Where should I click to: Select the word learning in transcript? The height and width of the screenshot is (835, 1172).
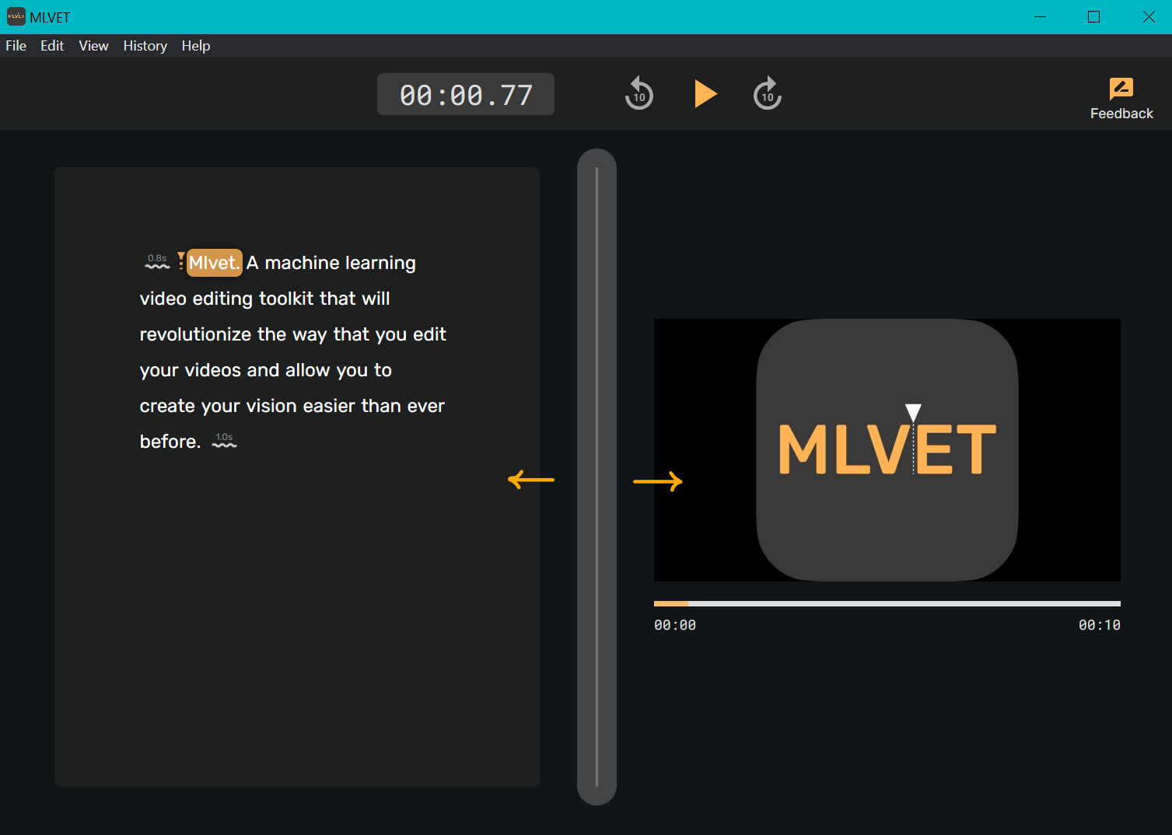[x=380, y=264]
